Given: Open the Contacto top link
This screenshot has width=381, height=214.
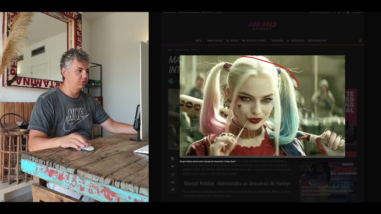Looking at the screenshot, I should (x=219, y=12).
